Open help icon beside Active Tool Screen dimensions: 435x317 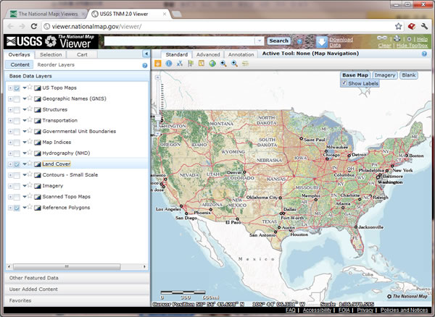(424, 54)
